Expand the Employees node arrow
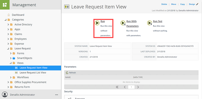The image size is (202, 99). [8, 39]
